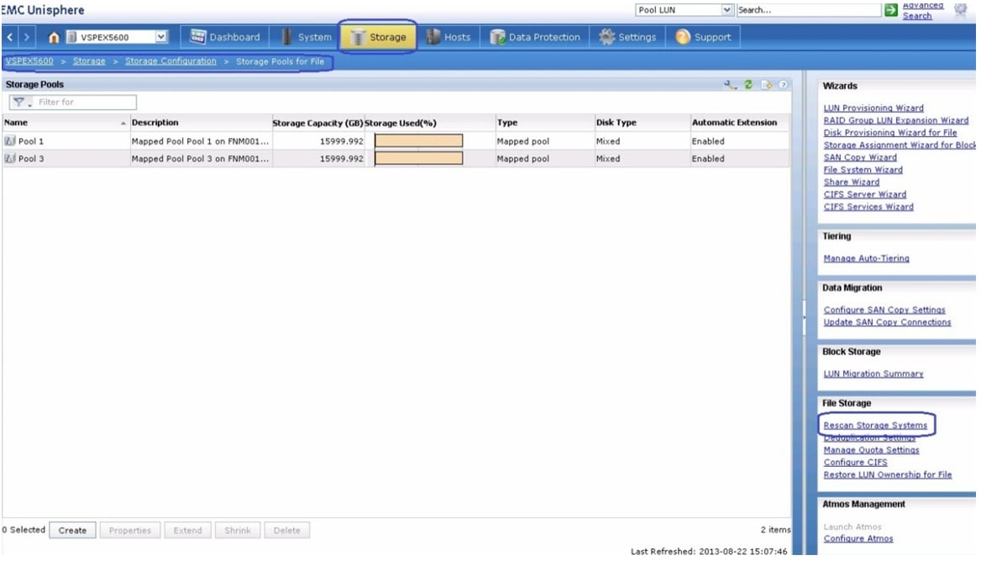Click the Pool 1 row icon
981x576 pixels.
click(10, 141)
